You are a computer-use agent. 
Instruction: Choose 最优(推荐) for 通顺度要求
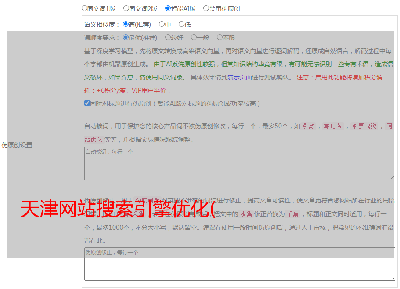click(126, 38)
